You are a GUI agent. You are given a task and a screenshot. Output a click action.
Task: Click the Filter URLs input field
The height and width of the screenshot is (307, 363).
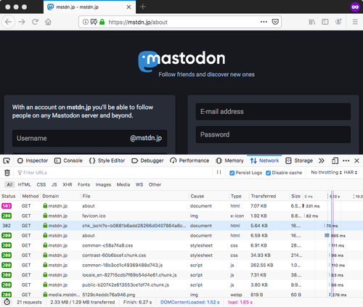[114, 173]
